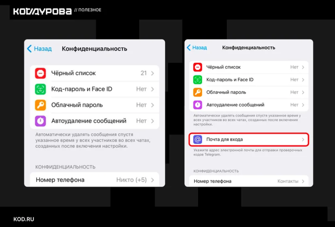Click the red Чёрный список icon in right panel
Screen dimensions: 335x227
198,67
